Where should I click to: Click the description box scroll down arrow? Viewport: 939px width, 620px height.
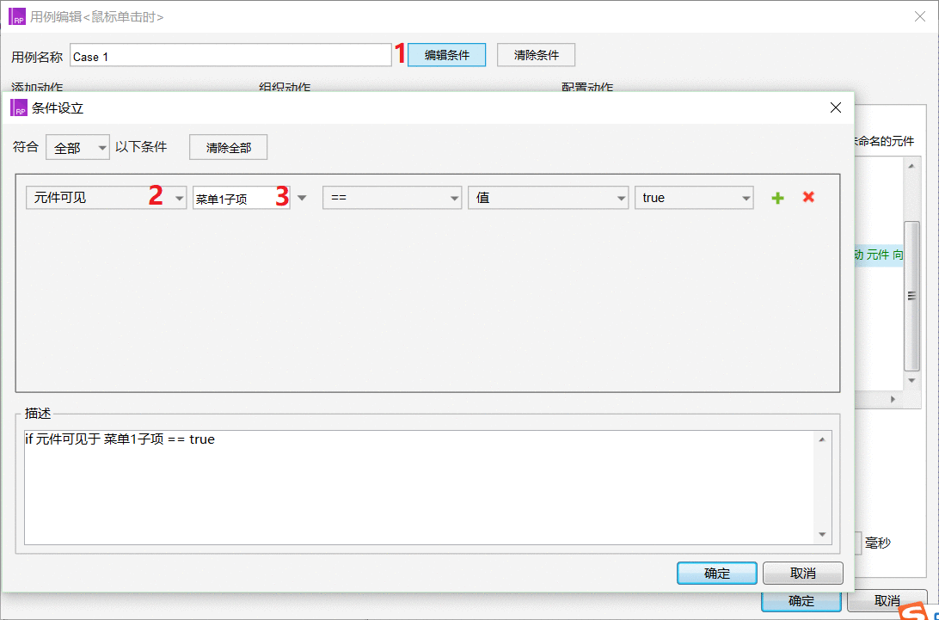coord(823,535)
